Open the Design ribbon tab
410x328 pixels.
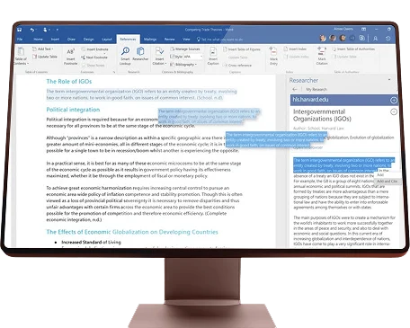88,40
